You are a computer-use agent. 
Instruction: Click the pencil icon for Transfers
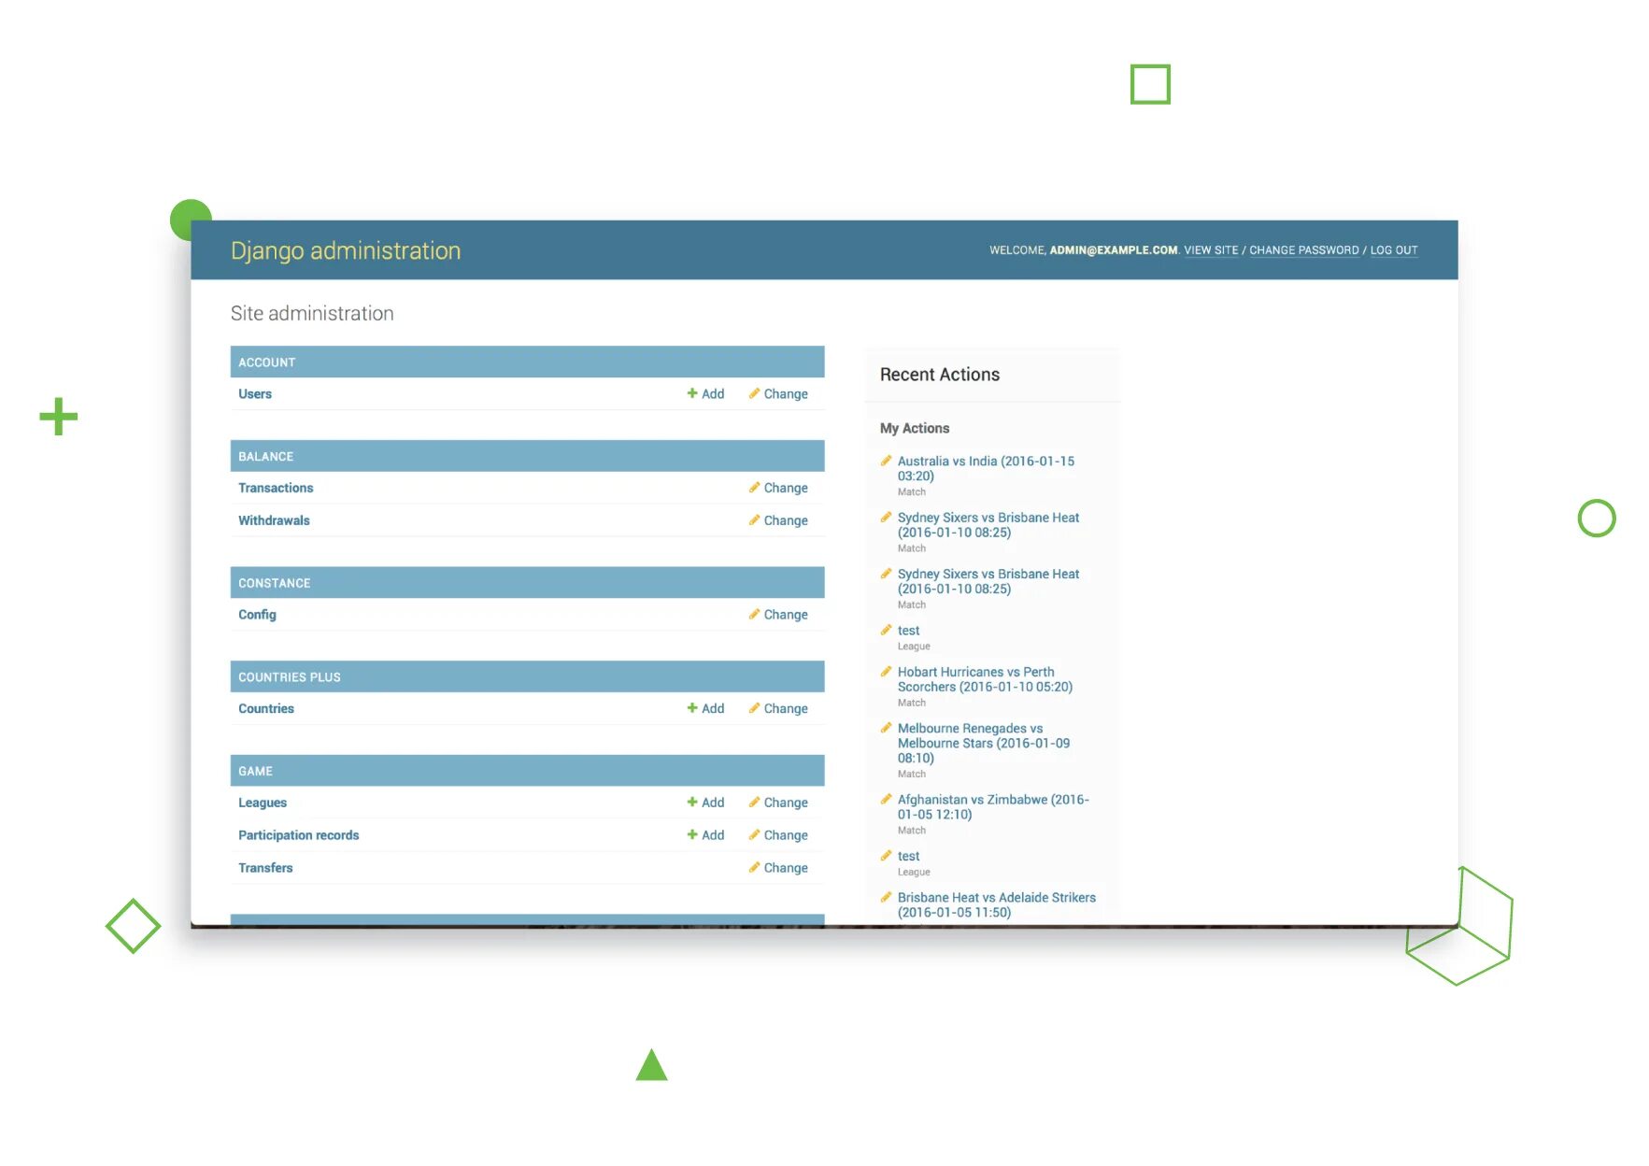754,867
